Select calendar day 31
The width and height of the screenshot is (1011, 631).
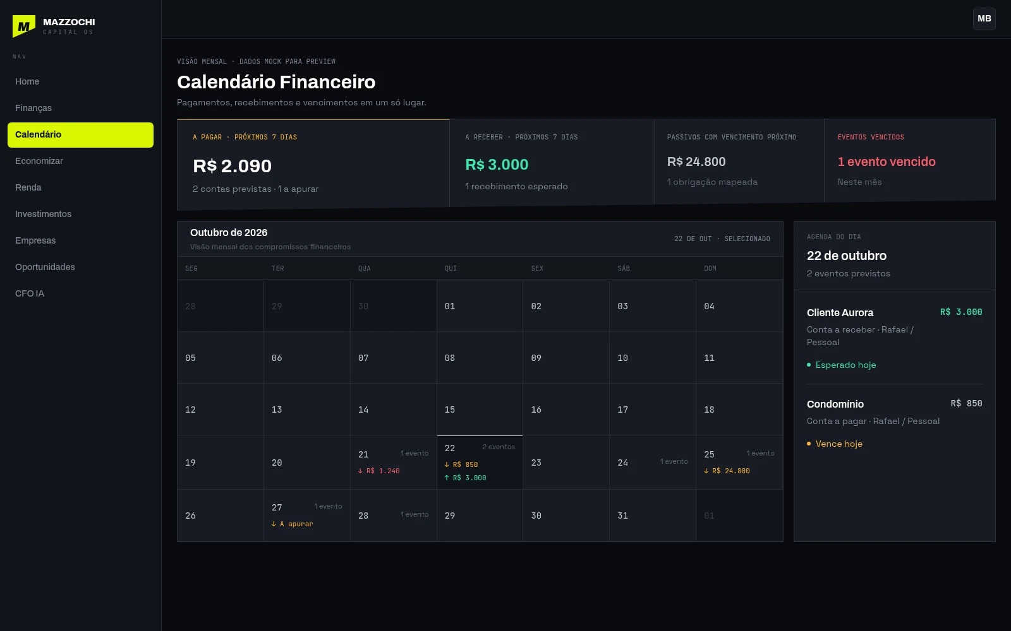pyautogui.click(x=652, y=516)
